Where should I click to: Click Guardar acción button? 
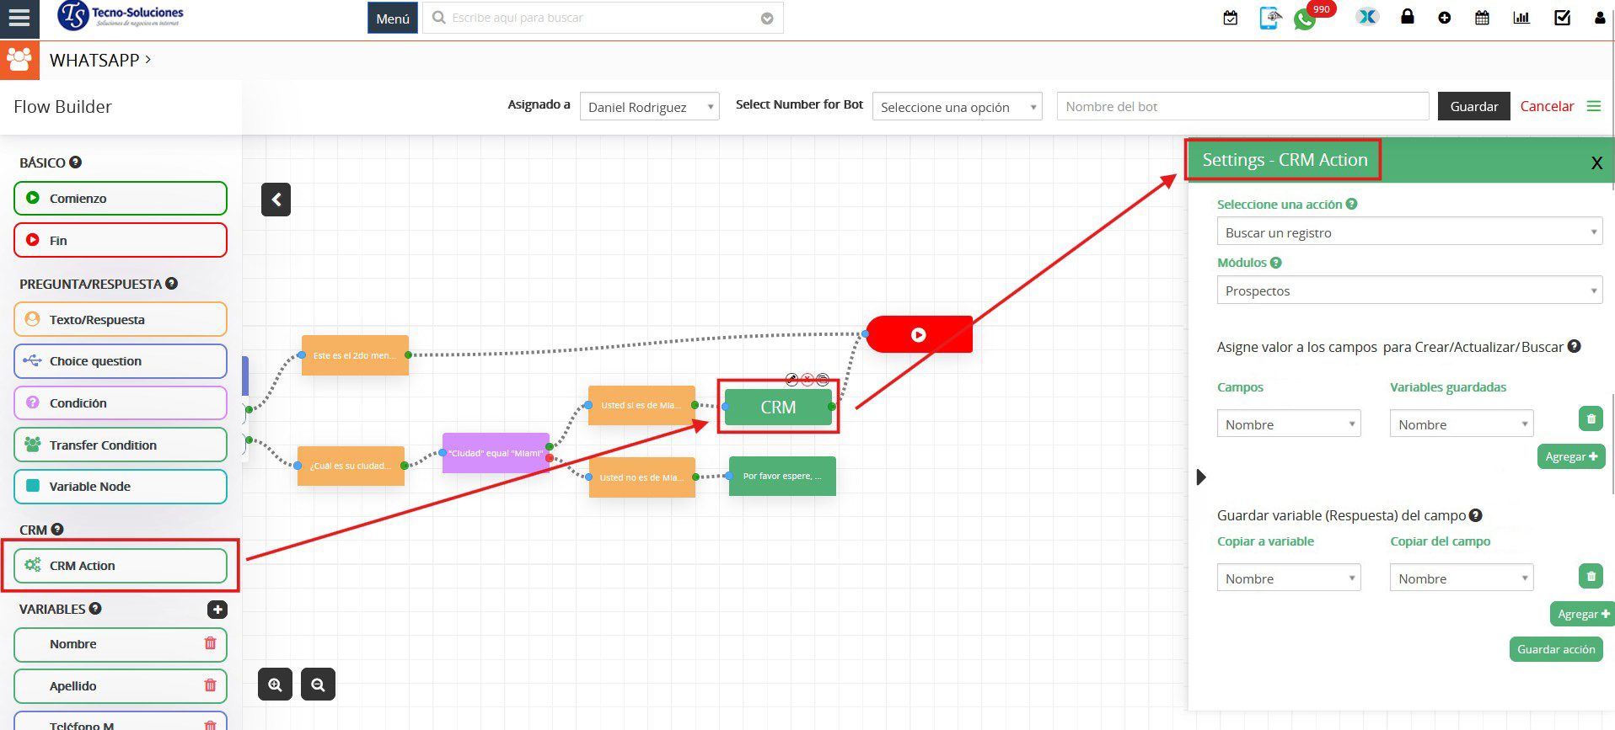pyautogui.click(x=1555, y=649)
